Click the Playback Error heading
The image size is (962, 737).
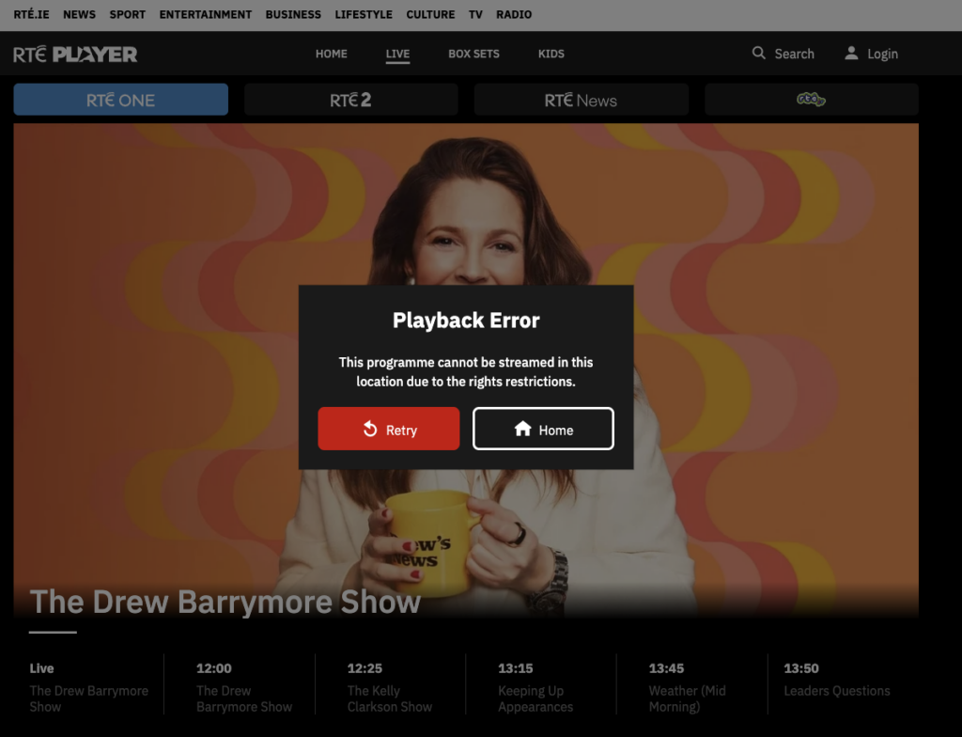(466, 320)
